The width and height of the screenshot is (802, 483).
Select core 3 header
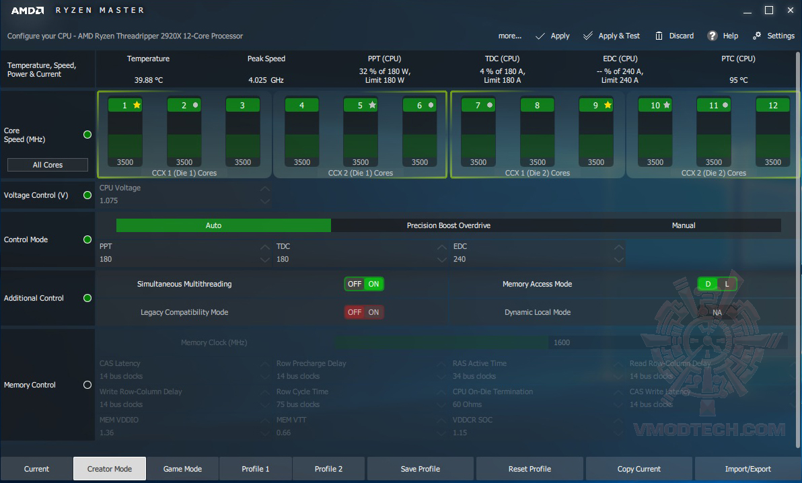(x=242, y=105)
